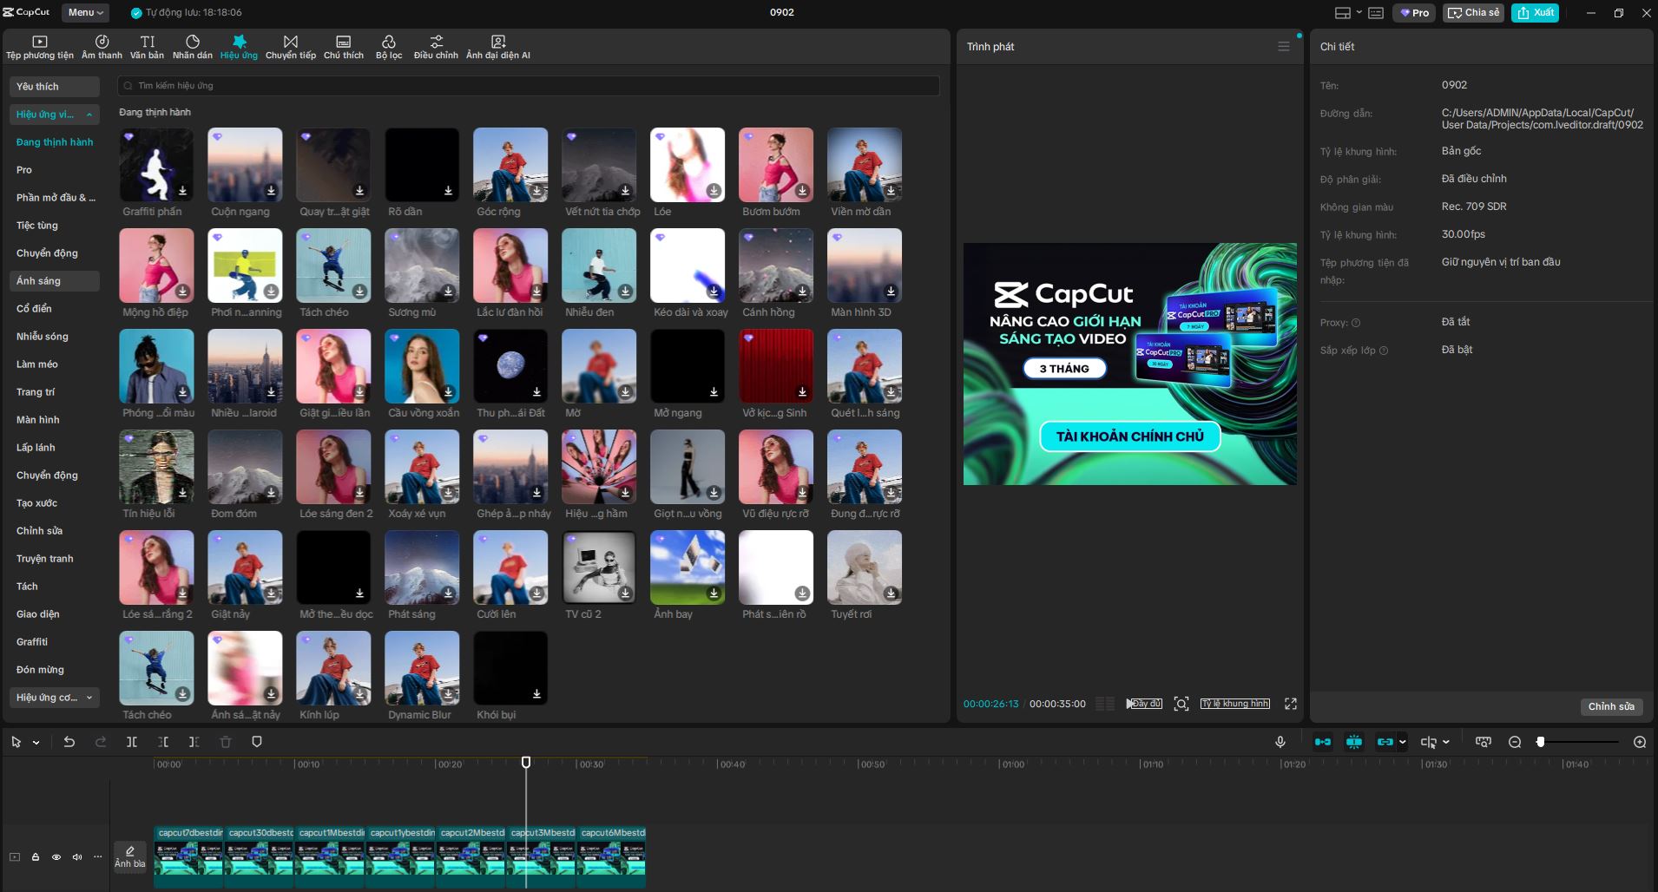Click the microphone voiceover record icon
1658x892 pixels.
[x=1280, y=742]
